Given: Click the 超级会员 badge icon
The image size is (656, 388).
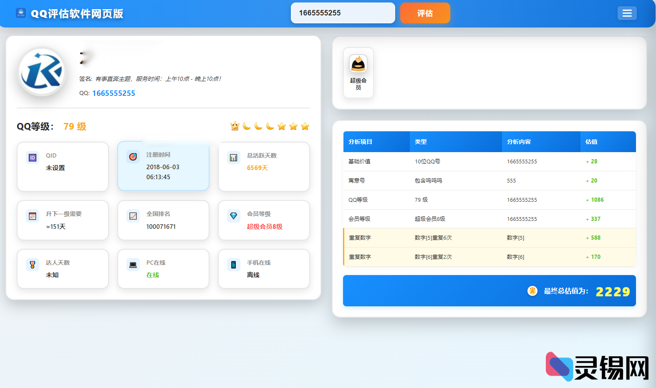Looking at the screenshot, I should pos(358,64).
